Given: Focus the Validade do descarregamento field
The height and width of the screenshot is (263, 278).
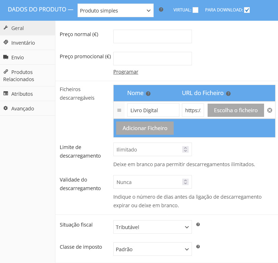Looking at the screenshot, I should pos(153,182).
